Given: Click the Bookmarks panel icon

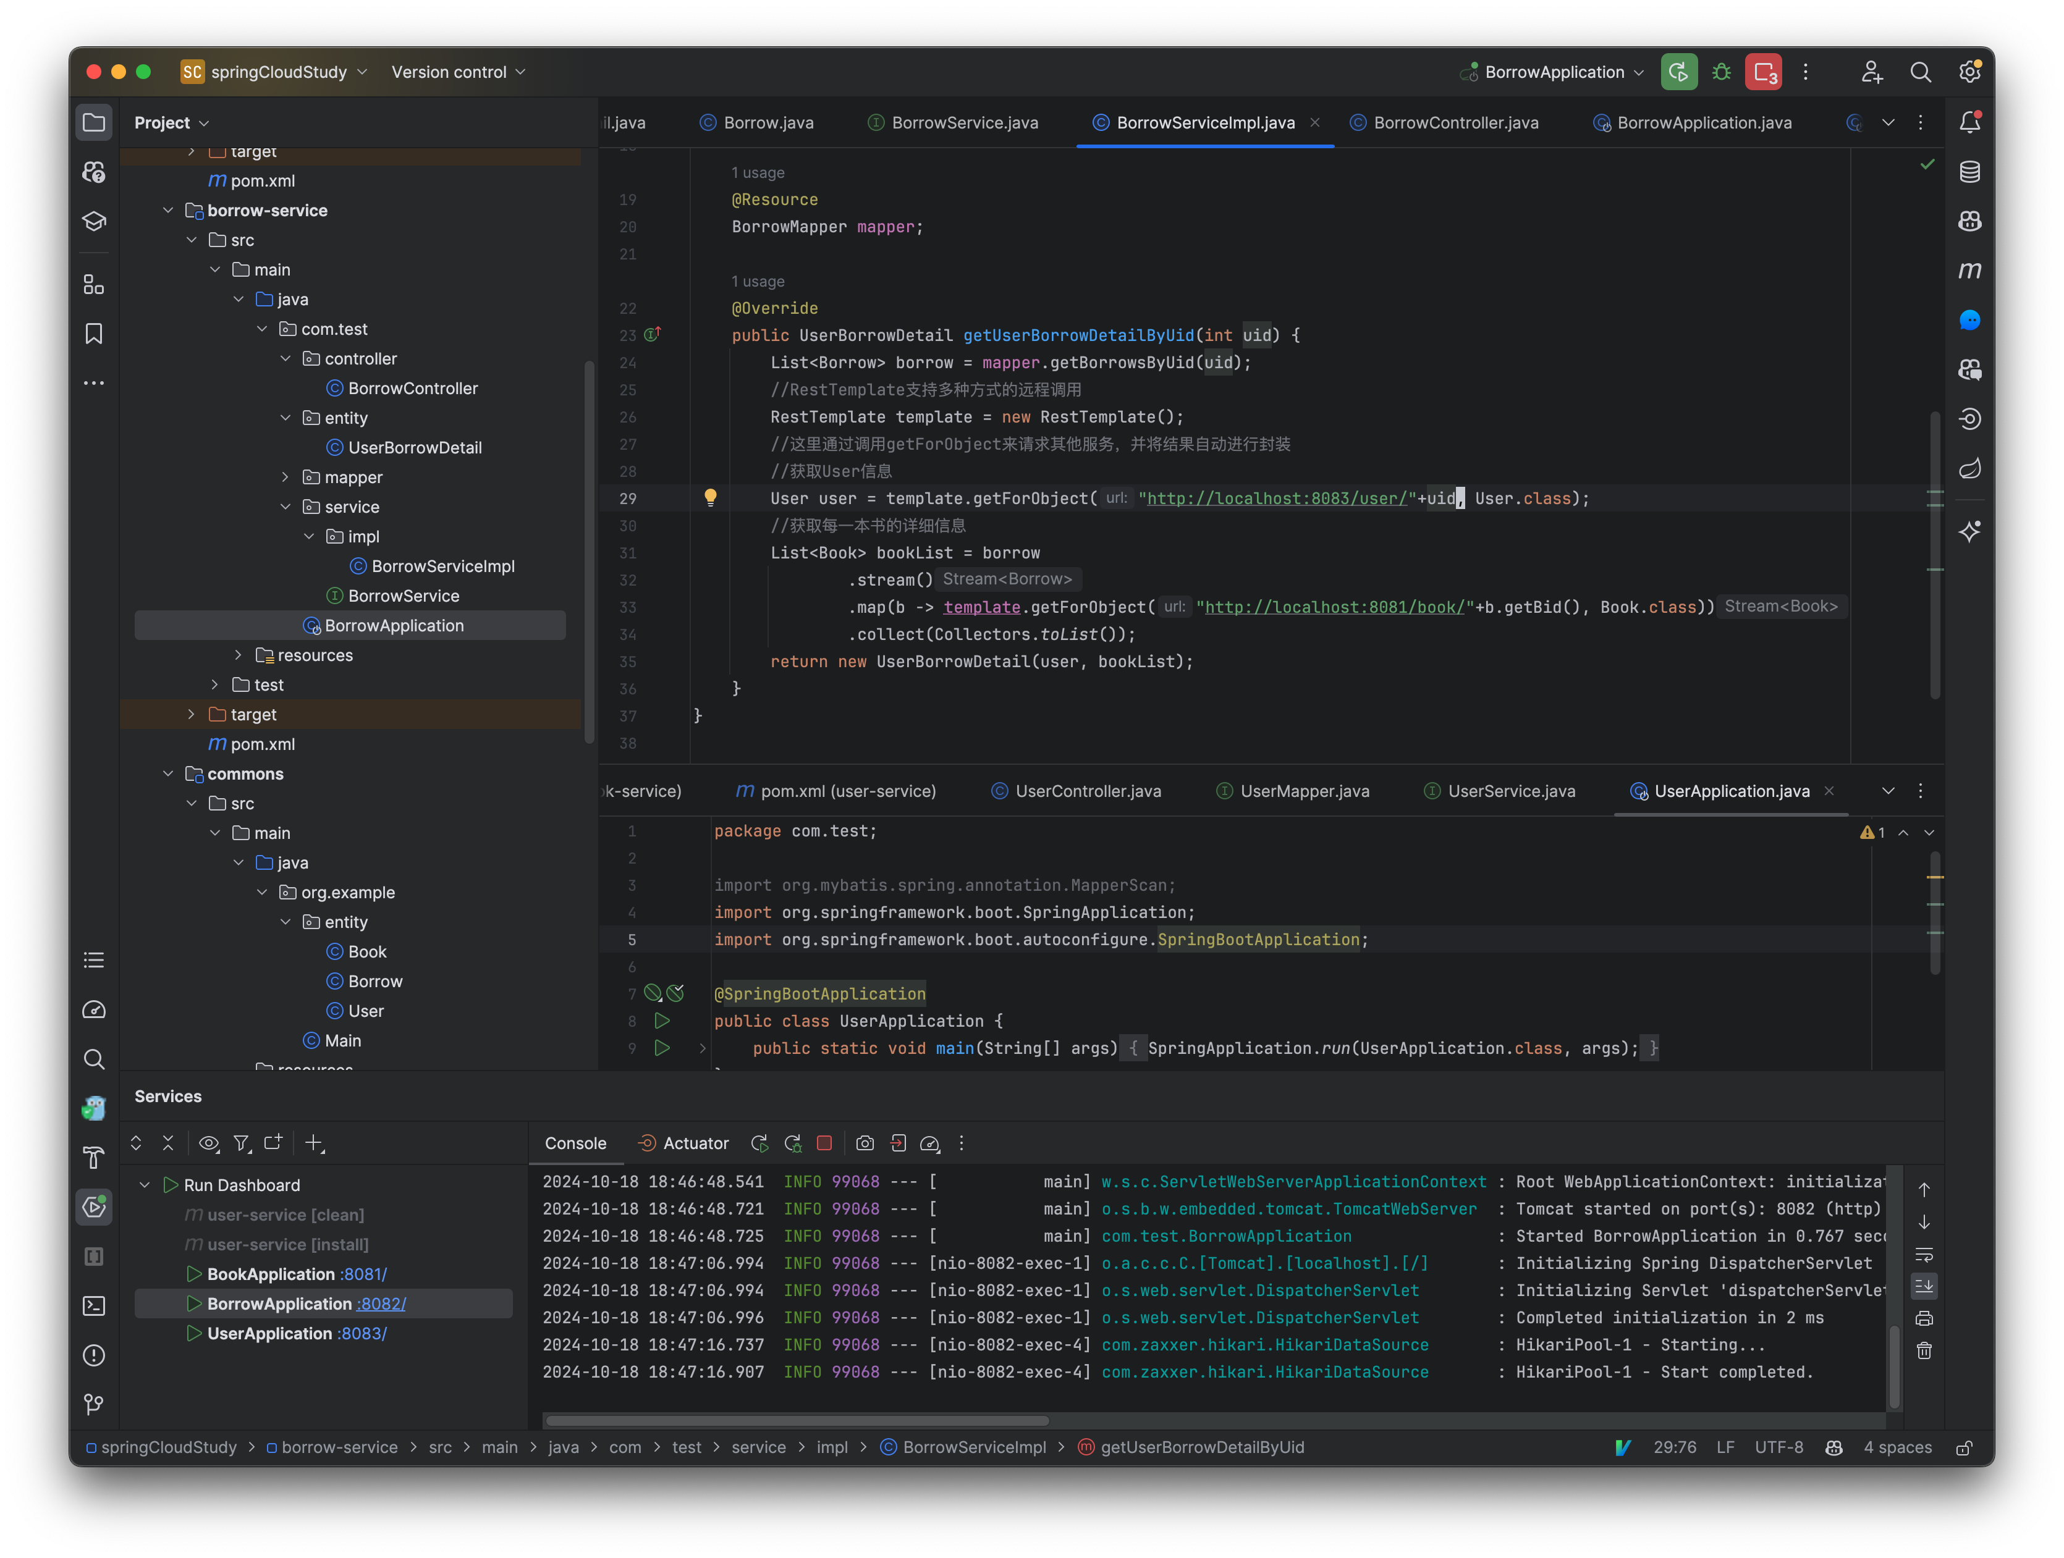Looking at the screenshot, I should point(93,337).
